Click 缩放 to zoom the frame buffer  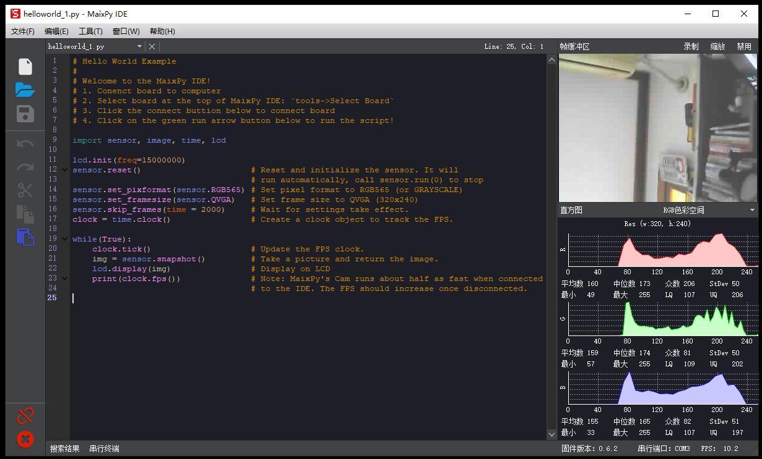(x=717, y=46)
